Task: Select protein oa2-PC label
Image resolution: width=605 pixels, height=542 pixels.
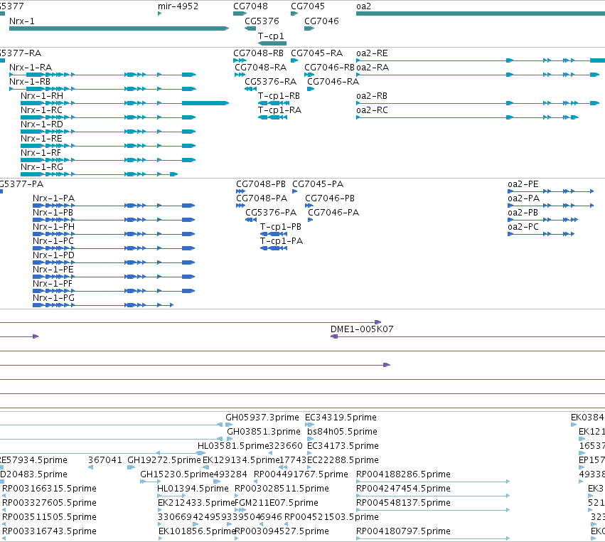Action: pos(523,227)
